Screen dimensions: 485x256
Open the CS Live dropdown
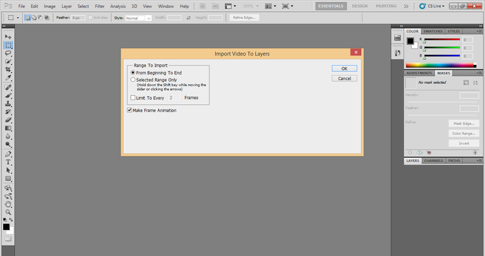point(432,6)
